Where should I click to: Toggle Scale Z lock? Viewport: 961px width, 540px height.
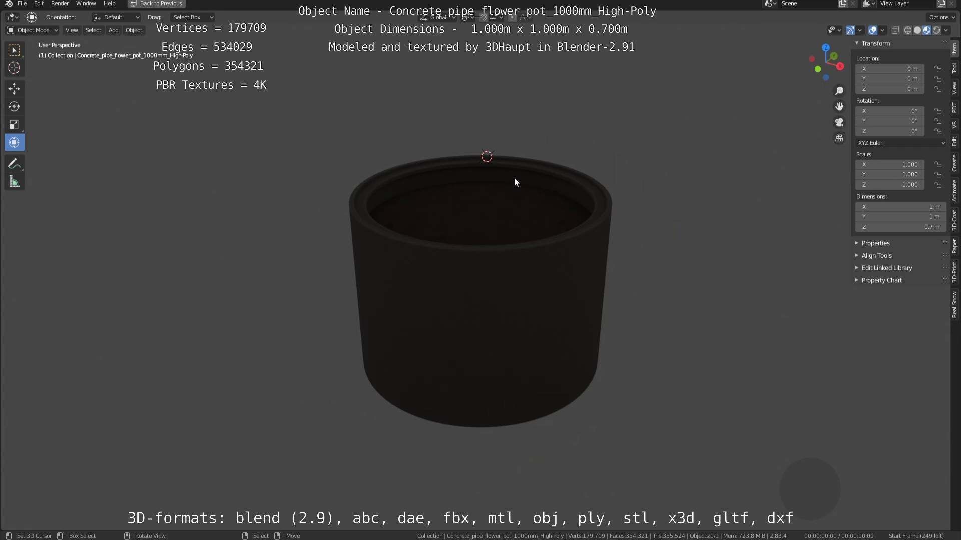pyautogui.click(x=938, y=185)
